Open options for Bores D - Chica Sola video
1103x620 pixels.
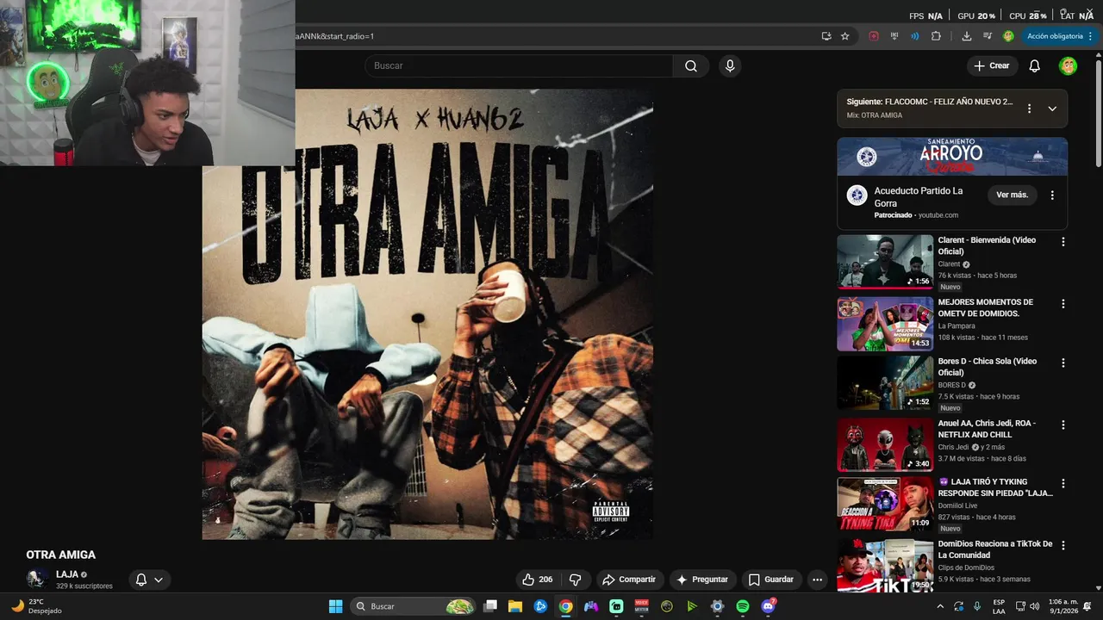tap(1063, 363)
